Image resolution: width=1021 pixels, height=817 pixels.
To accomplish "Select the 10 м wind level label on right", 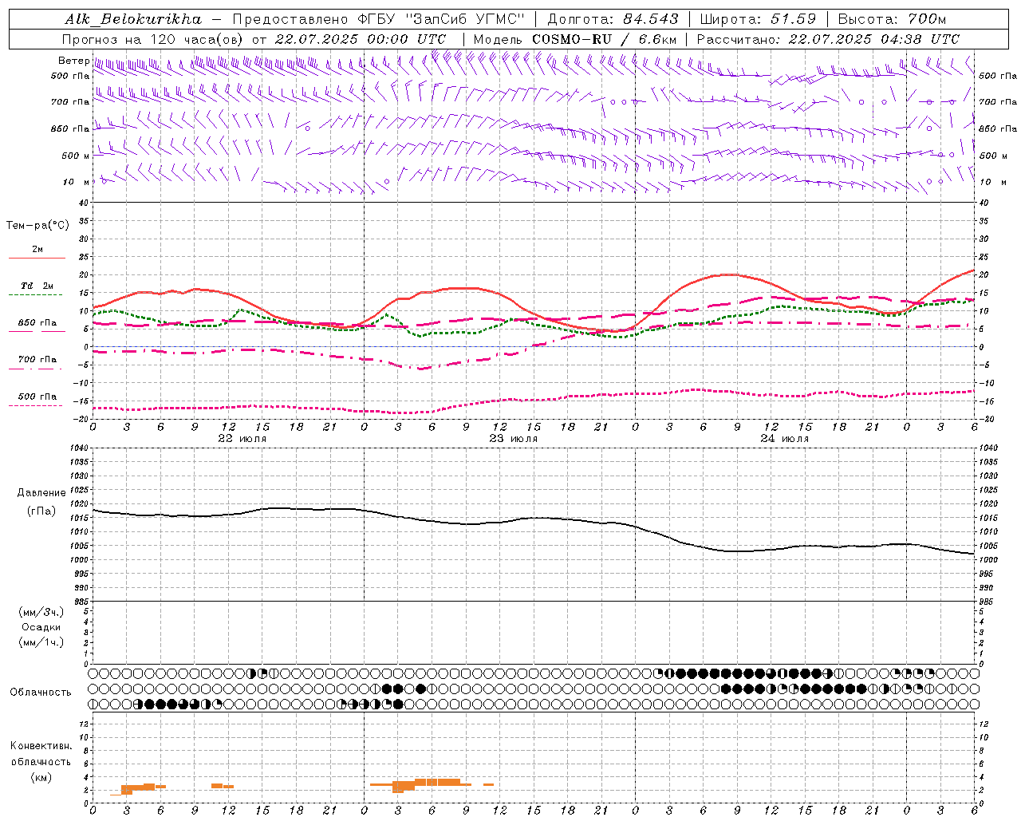I will pyautogui.click(x=992, y=182).
